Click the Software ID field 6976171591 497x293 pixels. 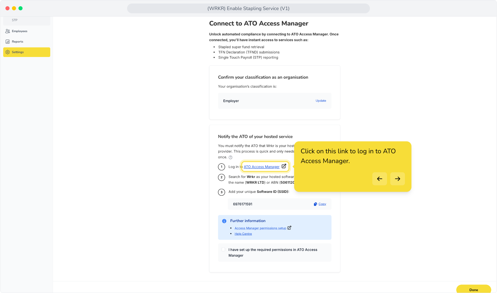click(279, 204)
